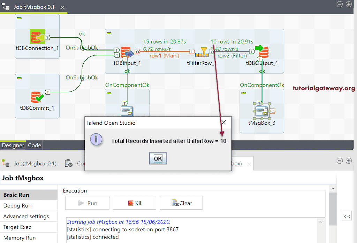This screenshot has height=243, width=357.
Task: Select the tDBInput_1 component
Action: (126, 52)
